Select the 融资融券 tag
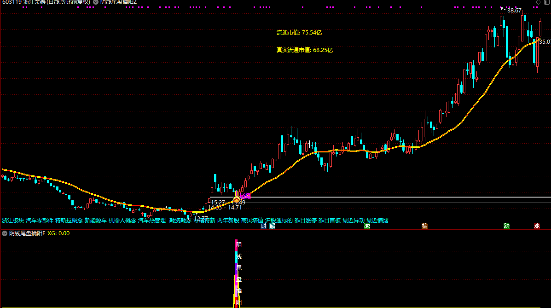551x308 pixels. tap(180, 221)
